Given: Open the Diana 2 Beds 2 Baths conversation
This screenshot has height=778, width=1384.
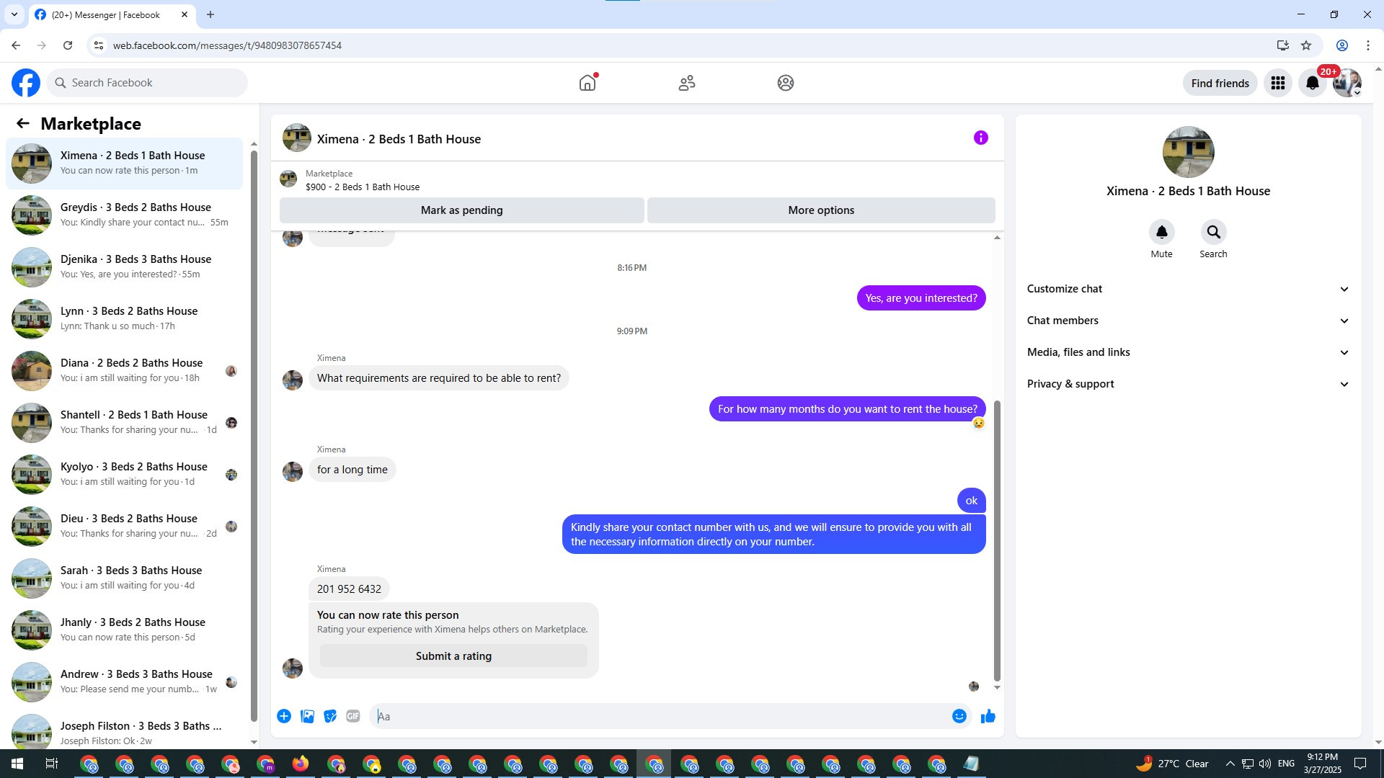Looking at the screenshot, I should 125,370.
